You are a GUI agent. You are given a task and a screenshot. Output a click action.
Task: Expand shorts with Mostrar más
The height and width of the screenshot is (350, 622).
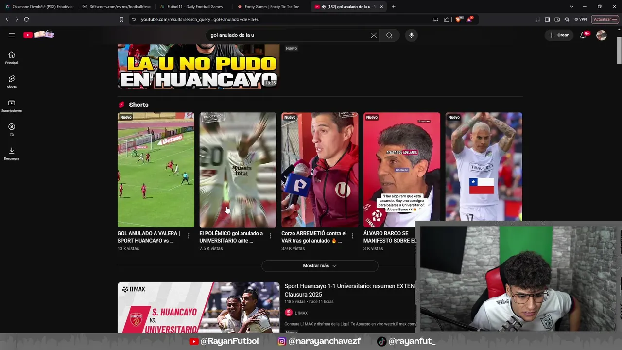pyautogui.click(x=320, y=266)
